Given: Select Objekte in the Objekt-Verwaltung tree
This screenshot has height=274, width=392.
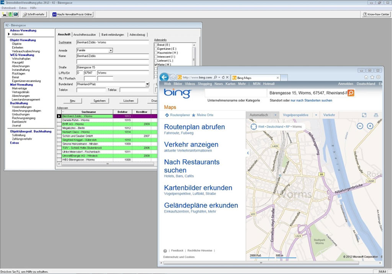Looking at the screenshot, I should point(17,44).
